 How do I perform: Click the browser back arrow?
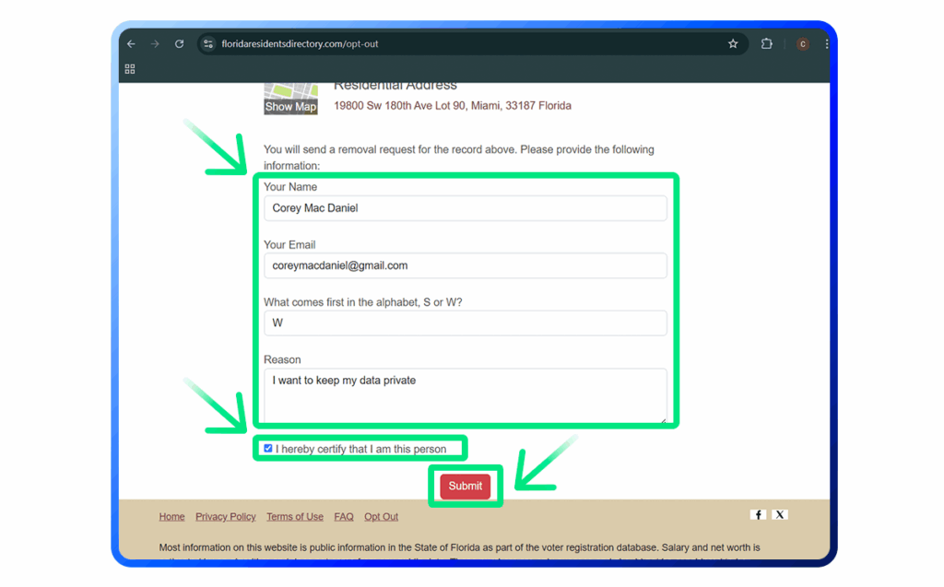pyautogui.click(x=132, y=44)
